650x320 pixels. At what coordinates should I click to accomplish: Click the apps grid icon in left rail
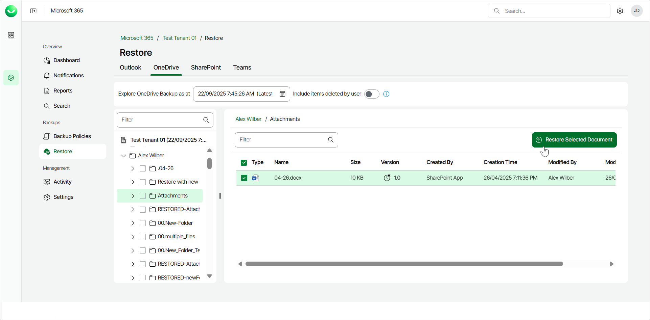(x=11, y=35)
